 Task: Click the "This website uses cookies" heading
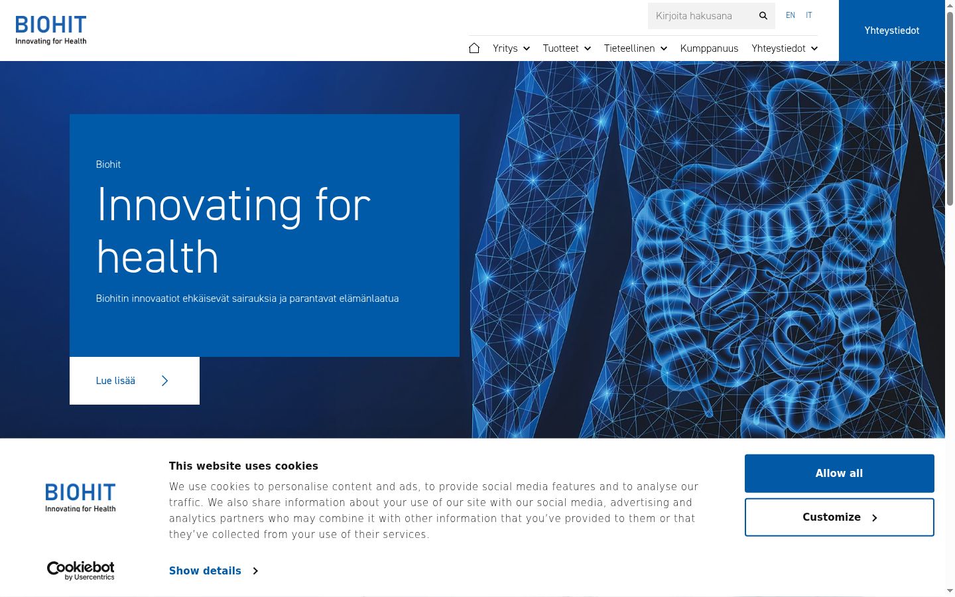(x=243, y=466)
